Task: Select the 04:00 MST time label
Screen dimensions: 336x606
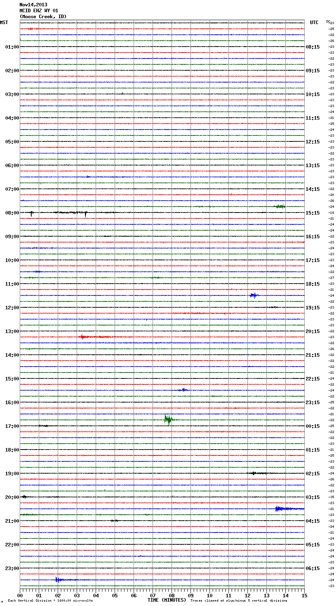Action: pos(12,118)
